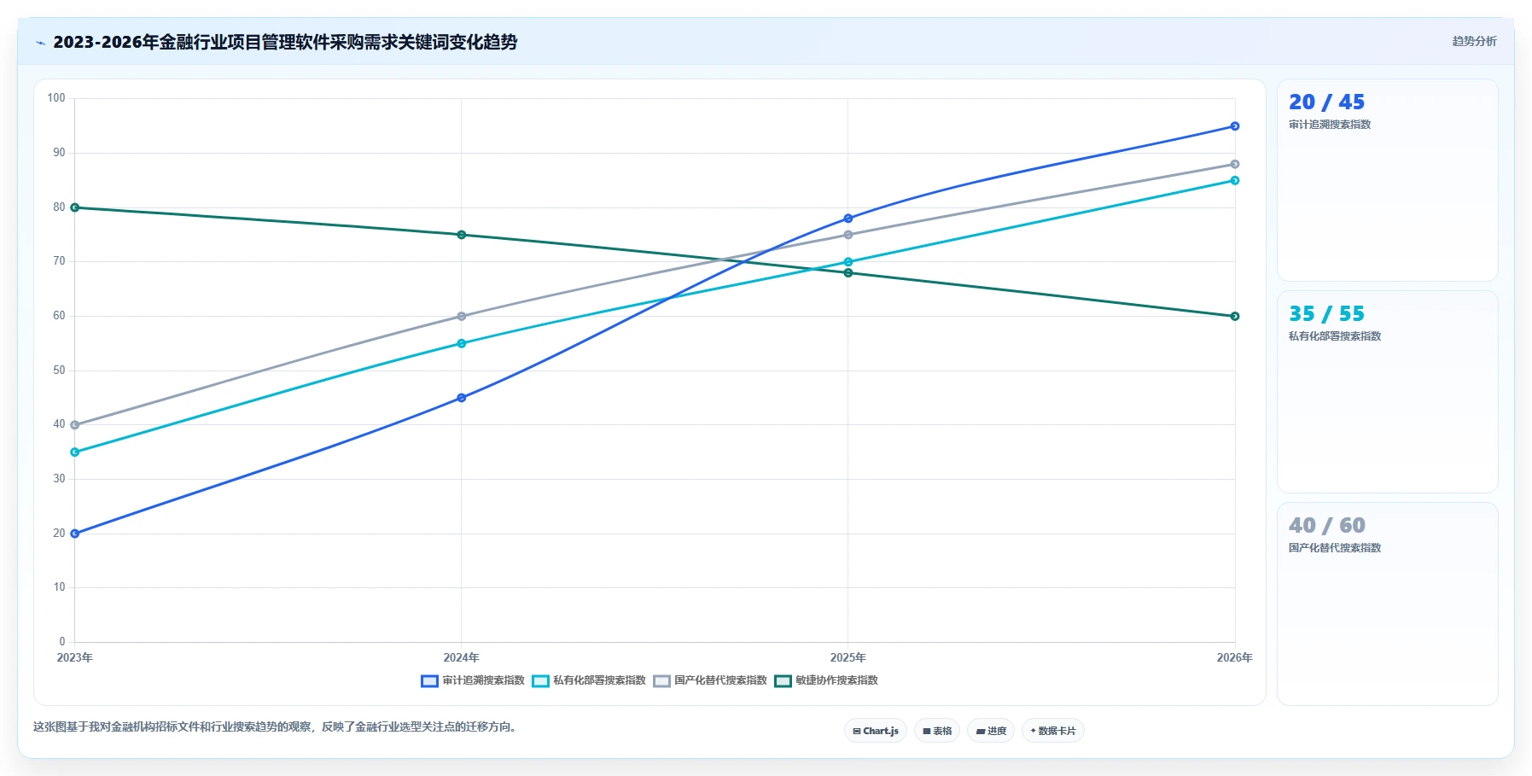Viewport: 1532px width, 776px height.
Task: Select the 2024年 blue 审计追溯 point at 45
Action: click(x=462, y=398)
